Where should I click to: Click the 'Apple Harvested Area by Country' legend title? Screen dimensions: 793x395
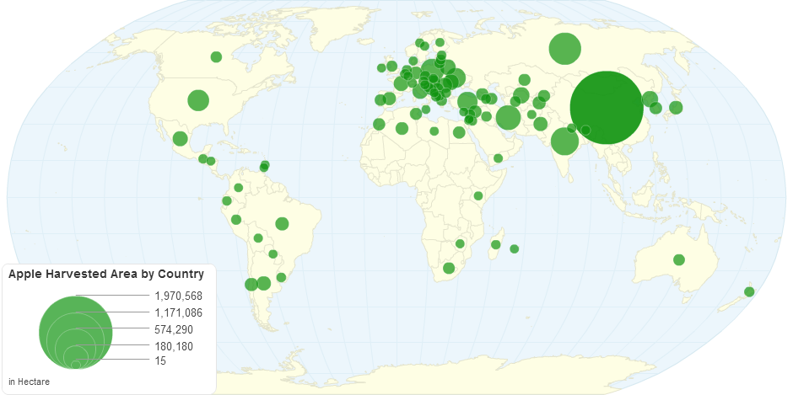click(x=106, y=275)
